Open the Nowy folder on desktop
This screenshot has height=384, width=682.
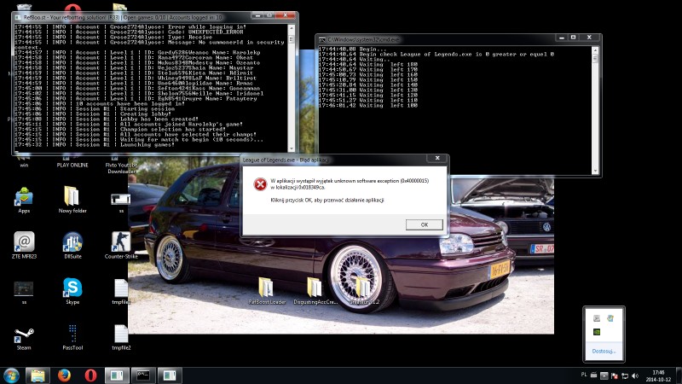click(x=72, y=201)
